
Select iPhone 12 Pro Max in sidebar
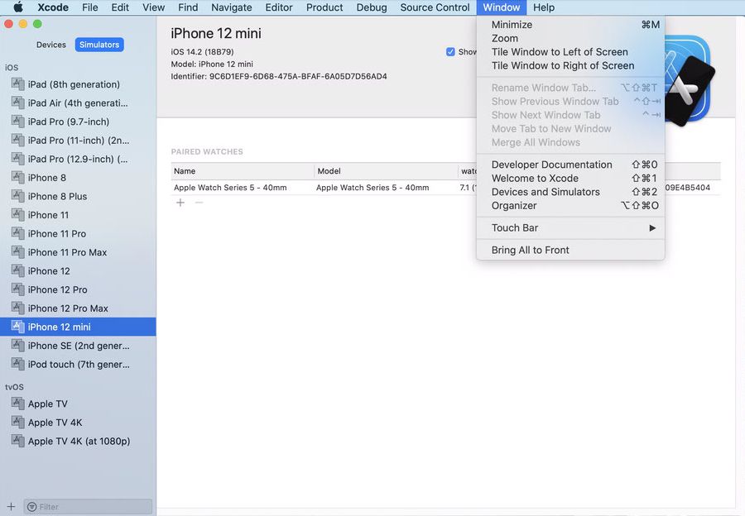click(x=78, y=308)
